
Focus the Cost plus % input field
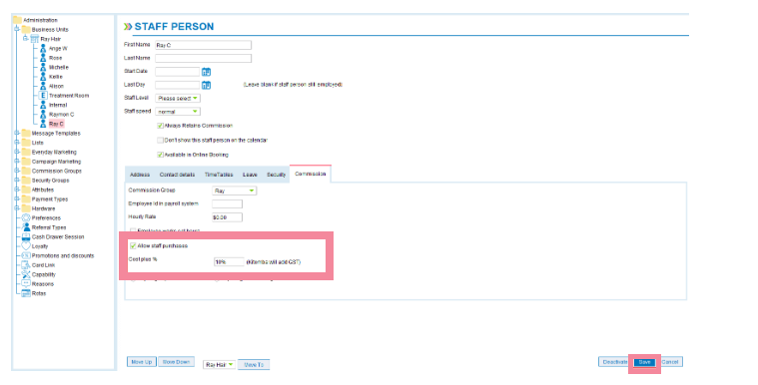coord(229,261)
